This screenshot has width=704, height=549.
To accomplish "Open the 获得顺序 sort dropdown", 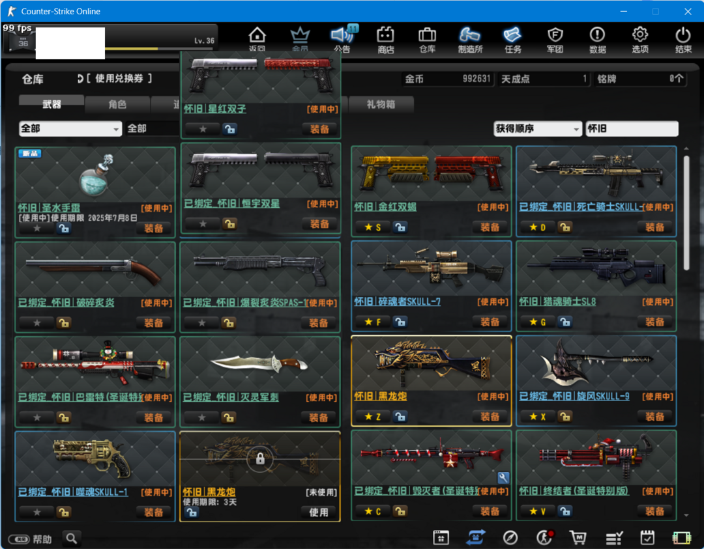I will [x=537, y=129].
